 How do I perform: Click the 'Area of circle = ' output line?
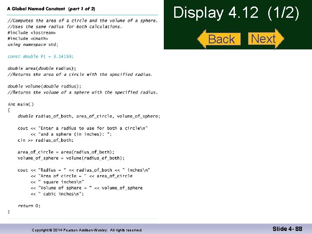[x=81, y=176]
